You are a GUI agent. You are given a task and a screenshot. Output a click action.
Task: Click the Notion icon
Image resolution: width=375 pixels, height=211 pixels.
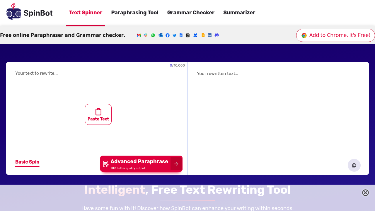click(188, 35)
